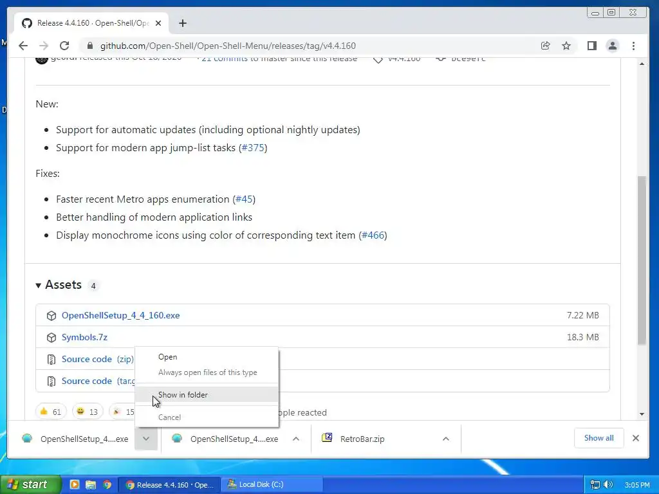Click the network tray icon
659x494 pixels.
[x=595, y=485]
